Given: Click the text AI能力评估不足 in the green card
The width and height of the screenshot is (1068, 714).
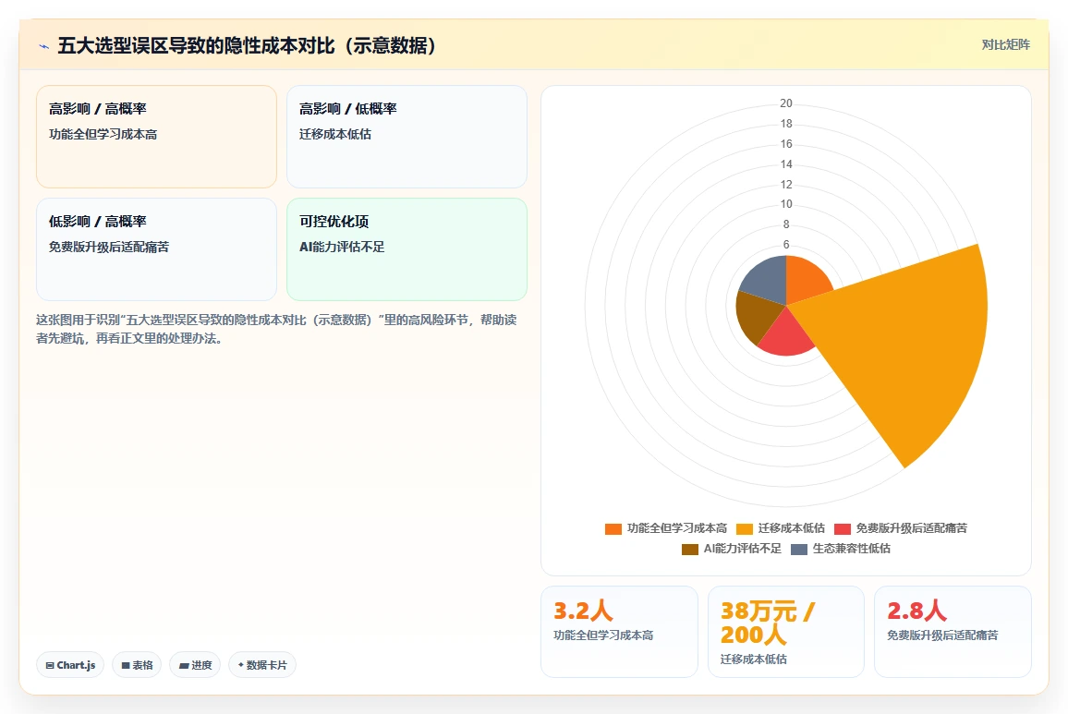Looking at the screenshot, I should pyautogui.click(x=342, y=247).
